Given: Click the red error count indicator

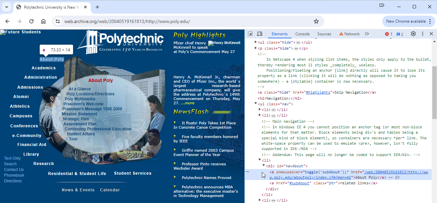Looking at the screenshot, I should (x=389, y=34).
